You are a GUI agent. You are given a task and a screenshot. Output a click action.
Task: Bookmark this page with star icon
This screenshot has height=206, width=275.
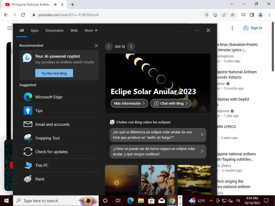click(x=233, y=15)
